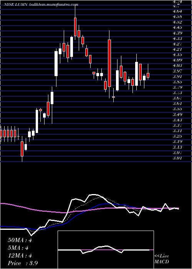Viewport: 192px width, 269px height.
Task: Select the 3.55 price axis label
Action: (177, 109)
